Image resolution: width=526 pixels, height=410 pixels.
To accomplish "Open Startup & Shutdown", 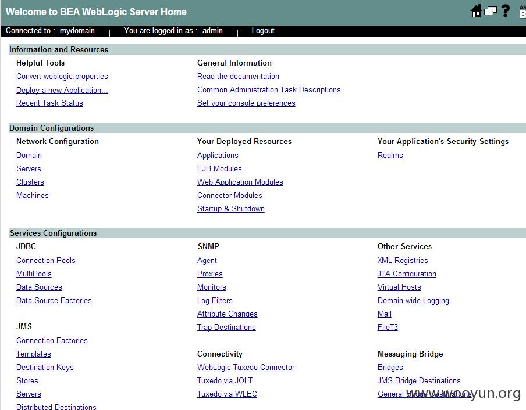I will click(x=231, y=209).
